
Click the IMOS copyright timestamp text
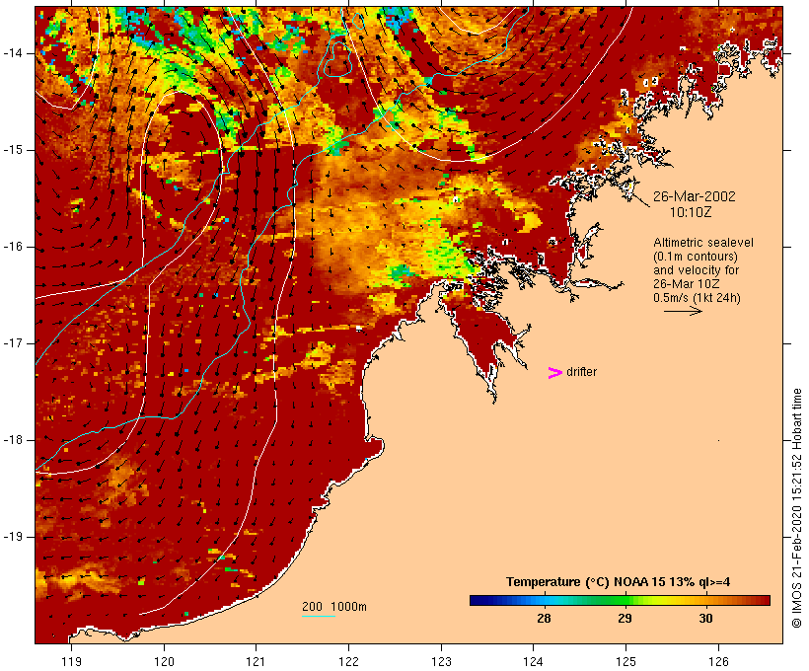click(x=797, y=508)
